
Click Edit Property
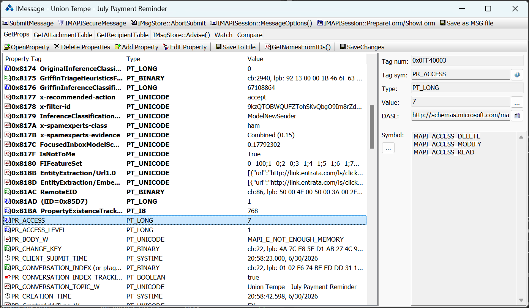[x=185, y=47]
